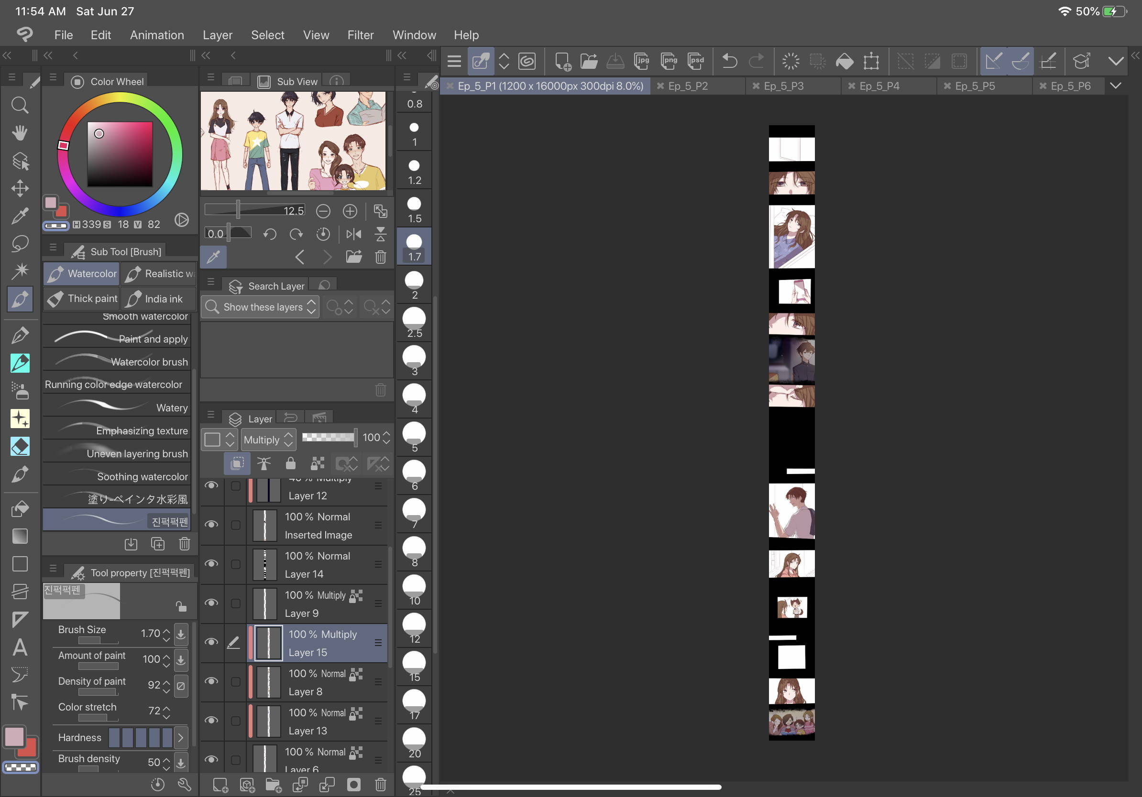
Task: Open the Multiply blending mode dropdown
Action: click(269, 440)
